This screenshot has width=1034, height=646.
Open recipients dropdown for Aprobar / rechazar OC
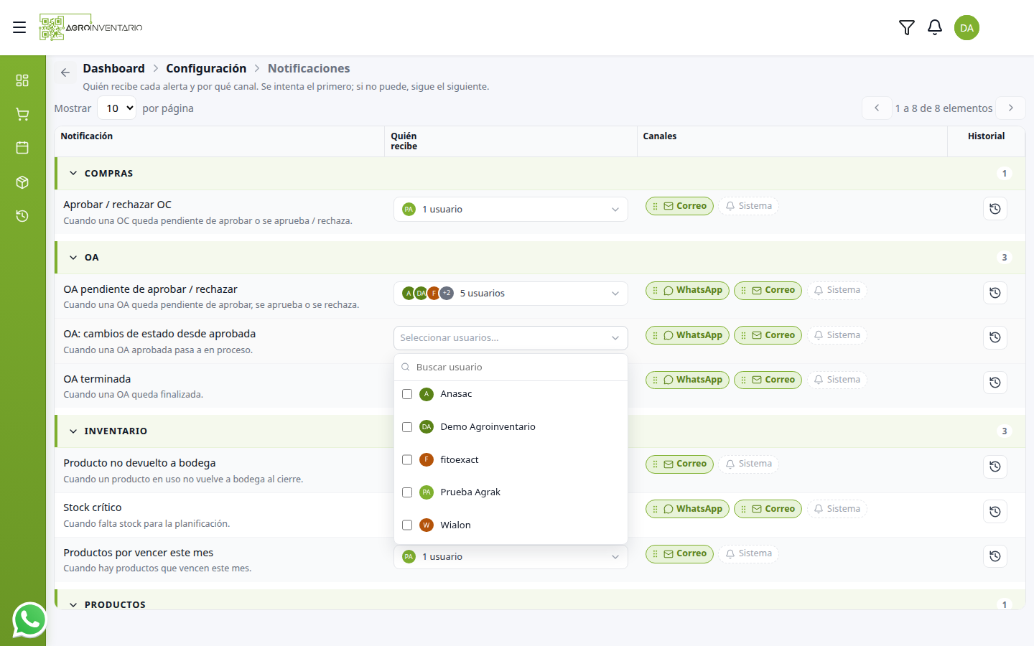click(x=511, y=210)
